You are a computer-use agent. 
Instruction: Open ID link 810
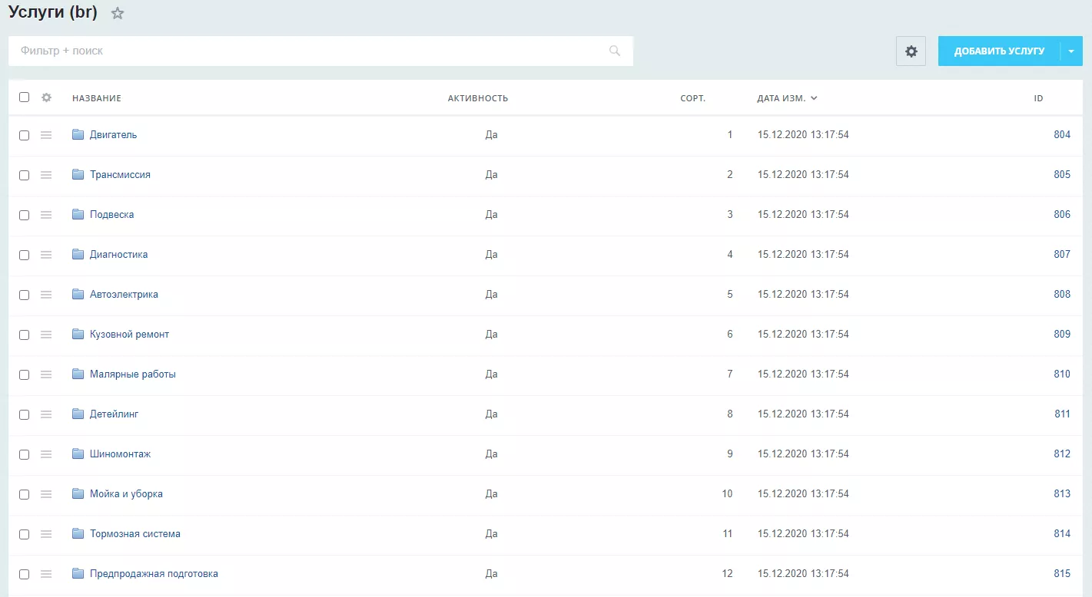tap(1062, 374)
